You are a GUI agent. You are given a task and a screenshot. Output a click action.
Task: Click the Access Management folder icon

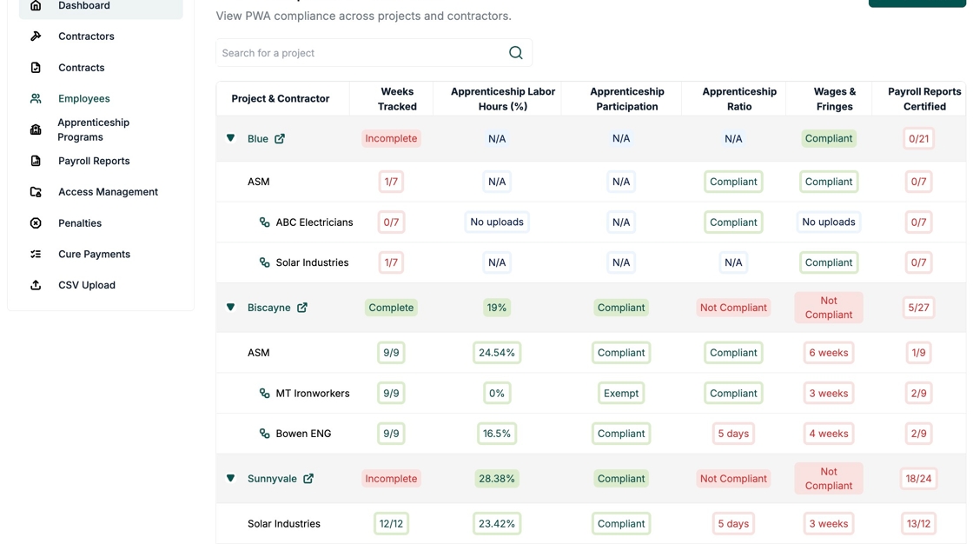36,192
